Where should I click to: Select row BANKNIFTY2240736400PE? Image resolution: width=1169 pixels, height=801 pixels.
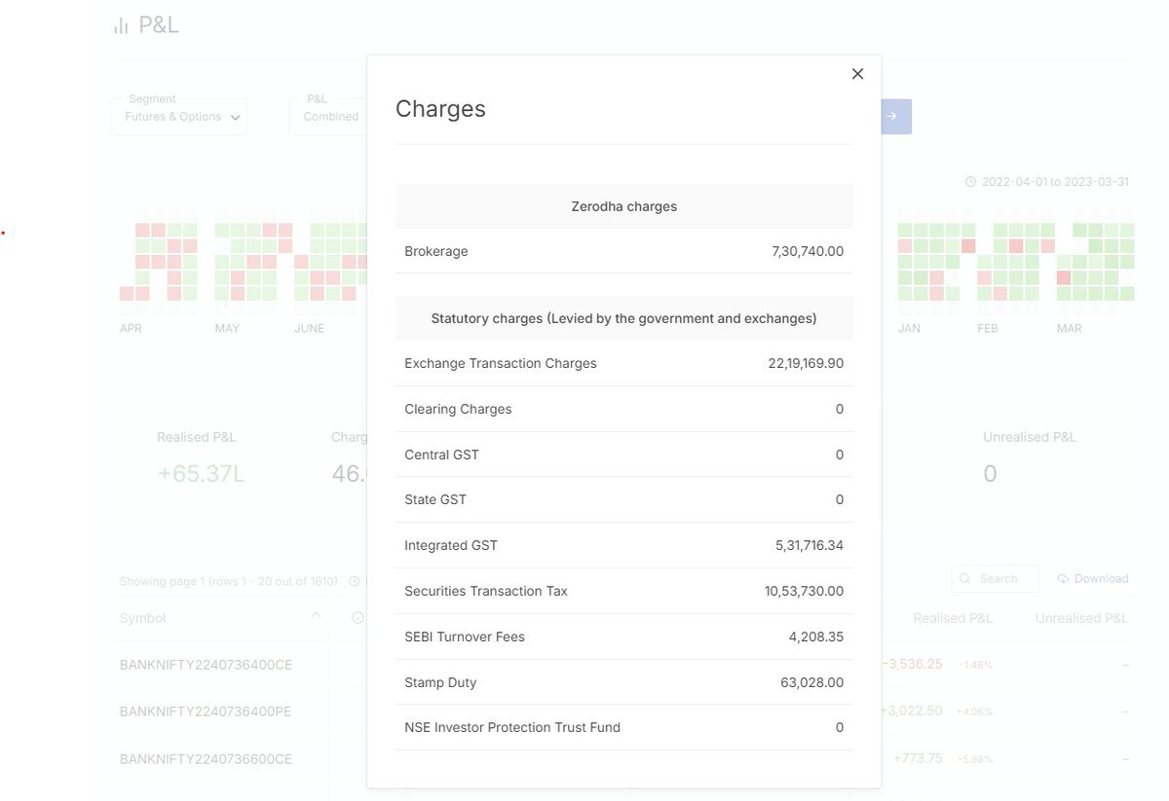point(206,711)
